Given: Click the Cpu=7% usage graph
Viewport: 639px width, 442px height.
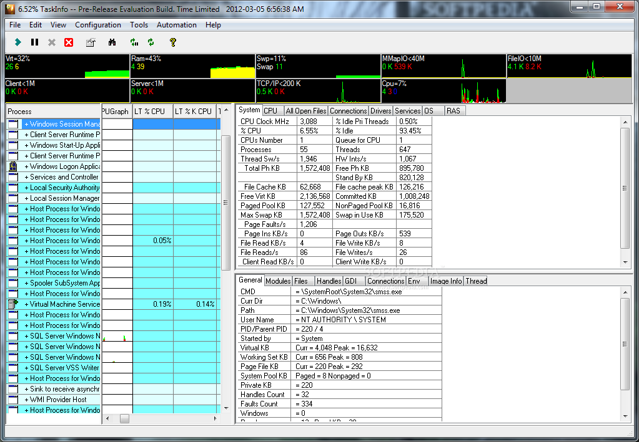Looking at the screenshot, I should (x=443, y=91).
